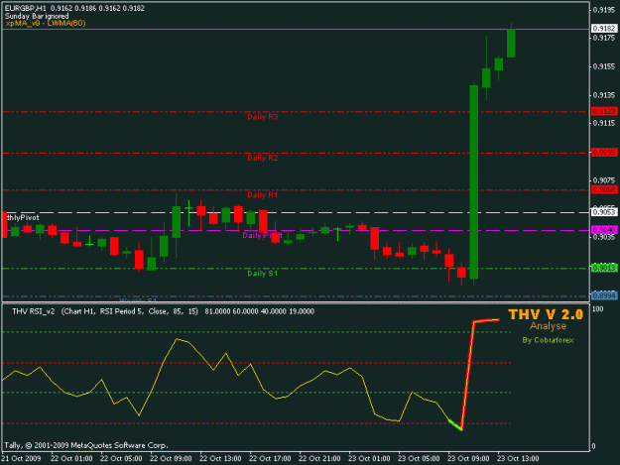620x465 pixels.
Task: Click the 100 level on RSI scale
Action: 597,309
